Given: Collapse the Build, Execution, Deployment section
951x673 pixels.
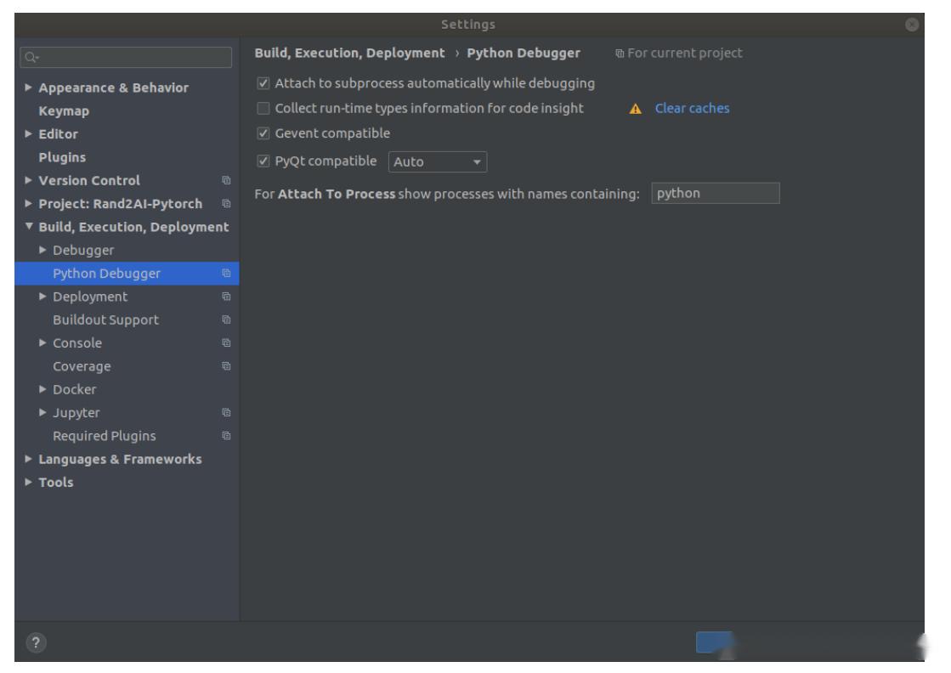Looking at the screenshot, I should [x=29, y=227].
